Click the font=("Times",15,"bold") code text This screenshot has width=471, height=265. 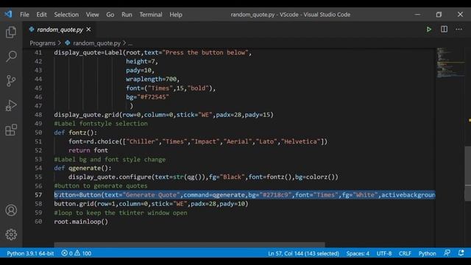(171, 88)
